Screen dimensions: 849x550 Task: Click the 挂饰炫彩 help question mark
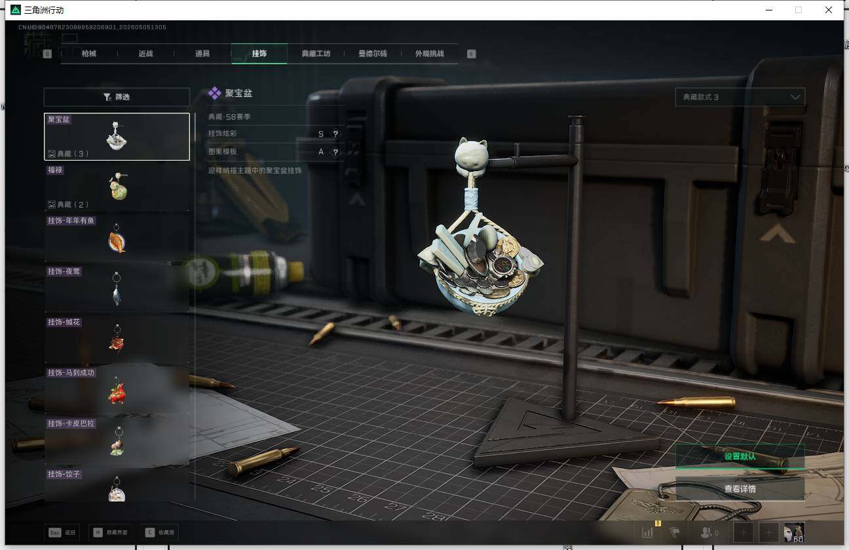335,134
